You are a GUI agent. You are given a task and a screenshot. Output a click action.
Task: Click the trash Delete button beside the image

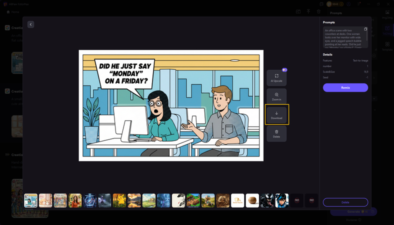[276, 133]
